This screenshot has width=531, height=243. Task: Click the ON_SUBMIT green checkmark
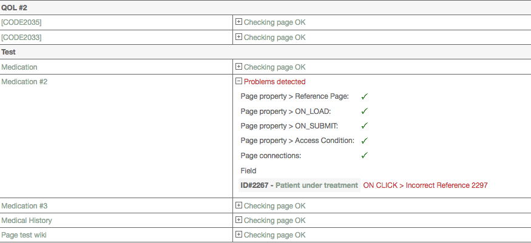(365, 126)
